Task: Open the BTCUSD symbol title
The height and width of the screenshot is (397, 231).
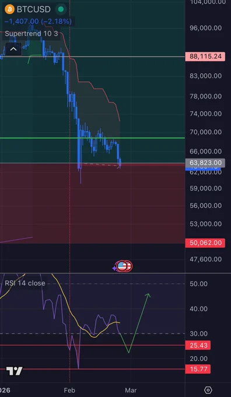Action: click(34, 9)
